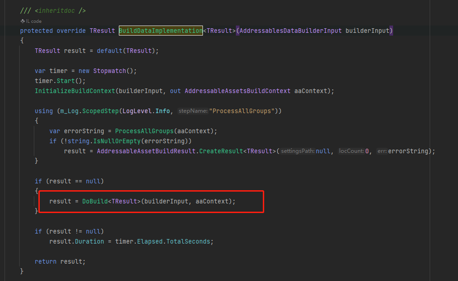The width and height of the screenshot is (458, 281).
Task: Click the errorString variable declaration
Action: click(x=84, y=131)
